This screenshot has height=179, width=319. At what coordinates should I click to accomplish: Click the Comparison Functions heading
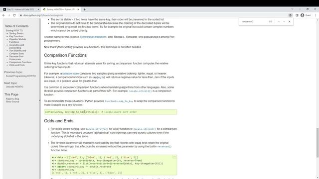point(65,55)
